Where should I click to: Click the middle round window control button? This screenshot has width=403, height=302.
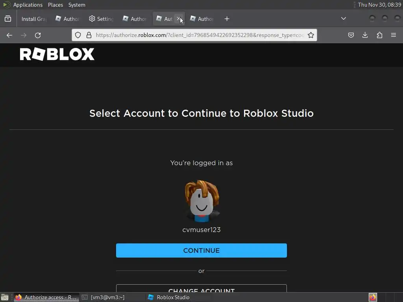click(385, 18)
